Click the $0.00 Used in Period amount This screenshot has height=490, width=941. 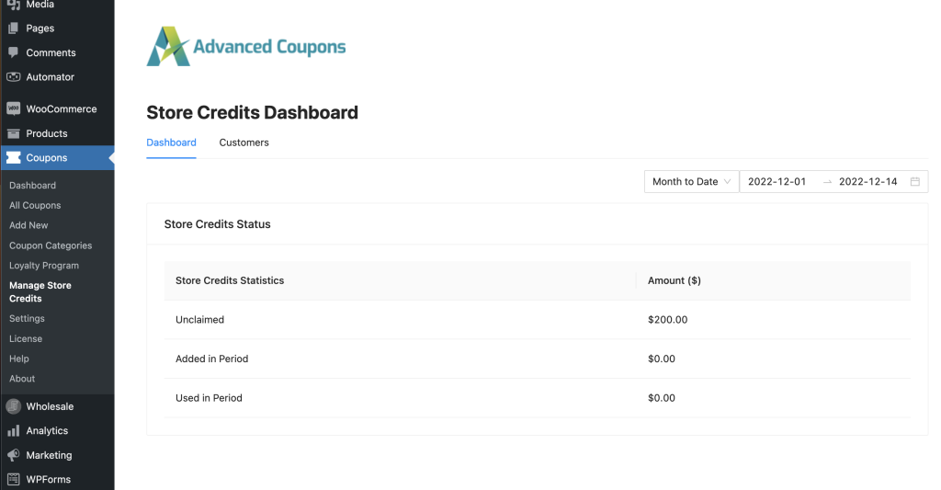click(662, 397)
